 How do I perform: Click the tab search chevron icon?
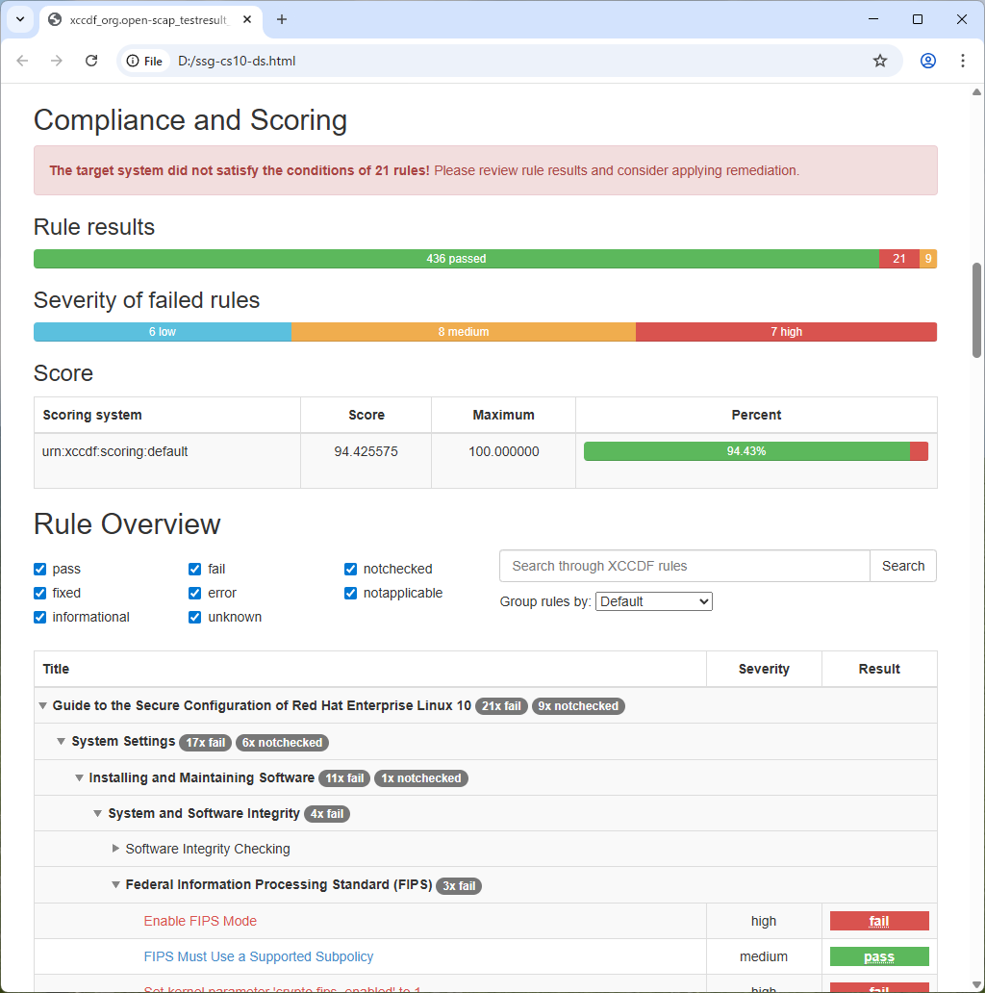pyautogui.click(x=19, y=19)
